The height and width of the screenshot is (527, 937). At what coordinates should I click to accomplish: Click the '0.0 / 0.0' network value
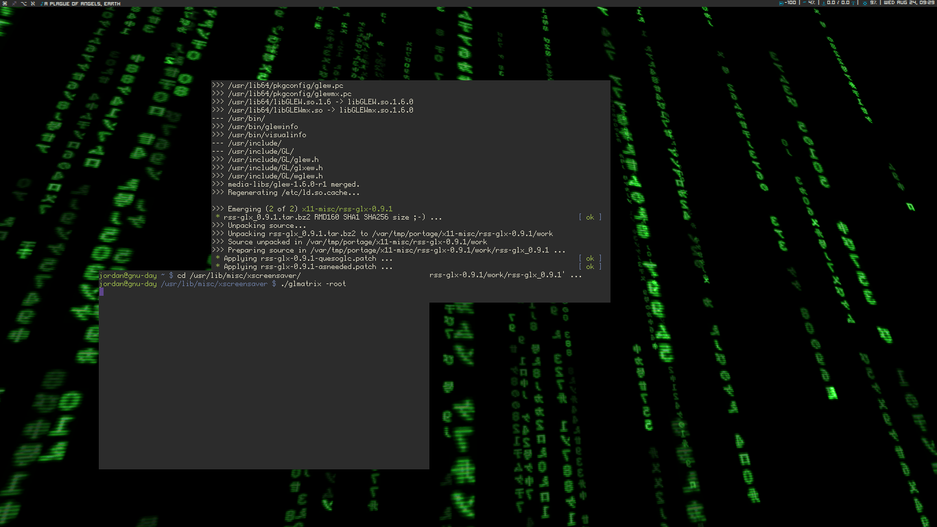838,3
